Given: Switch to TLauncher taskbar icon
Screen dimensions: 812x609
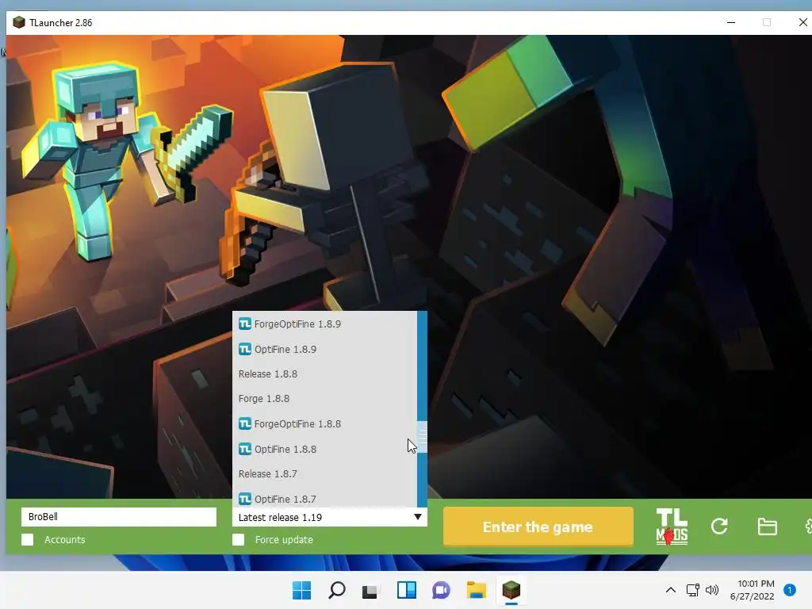Looking at the screenshot, I should coord(511,590).
